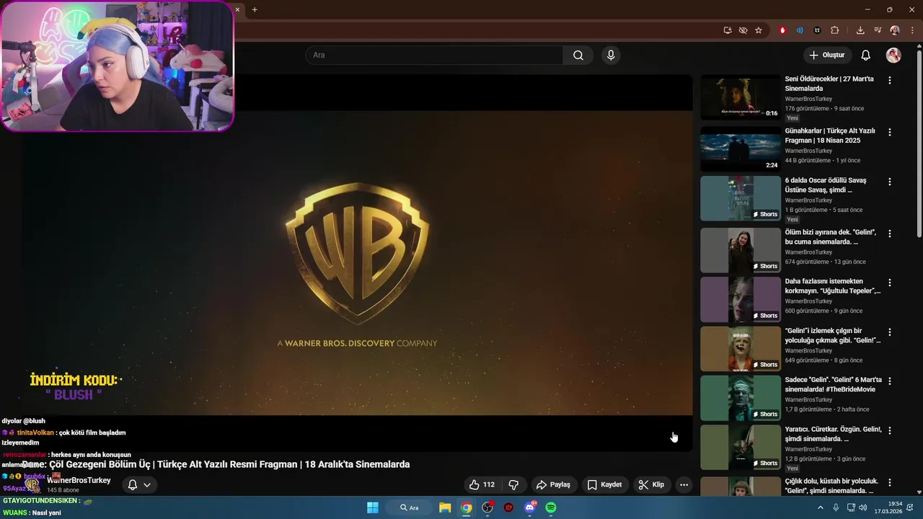Open Spotify from the taskbar
Viewport: 923px width, 519px height.
pos(551,507)
